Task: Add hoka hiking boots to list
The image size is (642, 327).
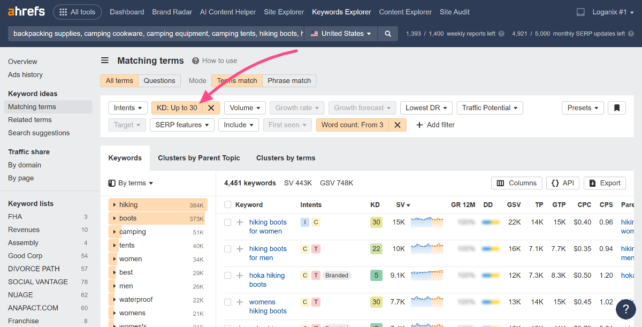Action: point(240,276)
